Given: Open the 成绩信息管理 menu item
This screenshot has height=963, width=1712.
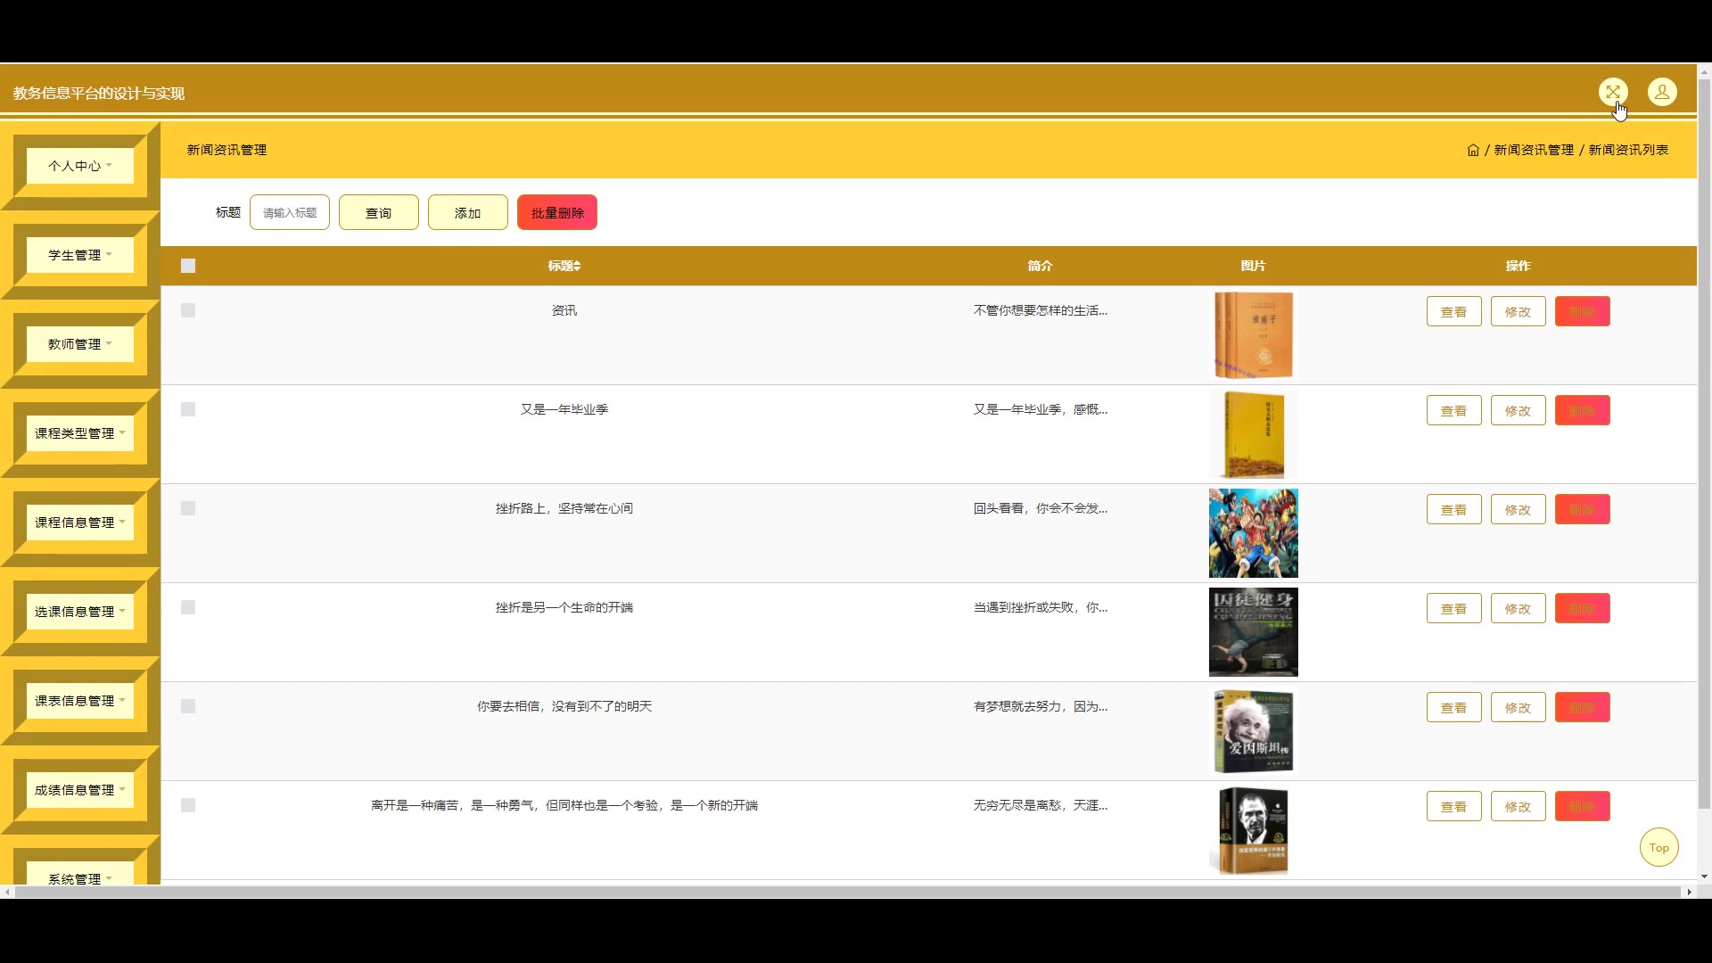Looking at the screenshot, I should point(80,790).
